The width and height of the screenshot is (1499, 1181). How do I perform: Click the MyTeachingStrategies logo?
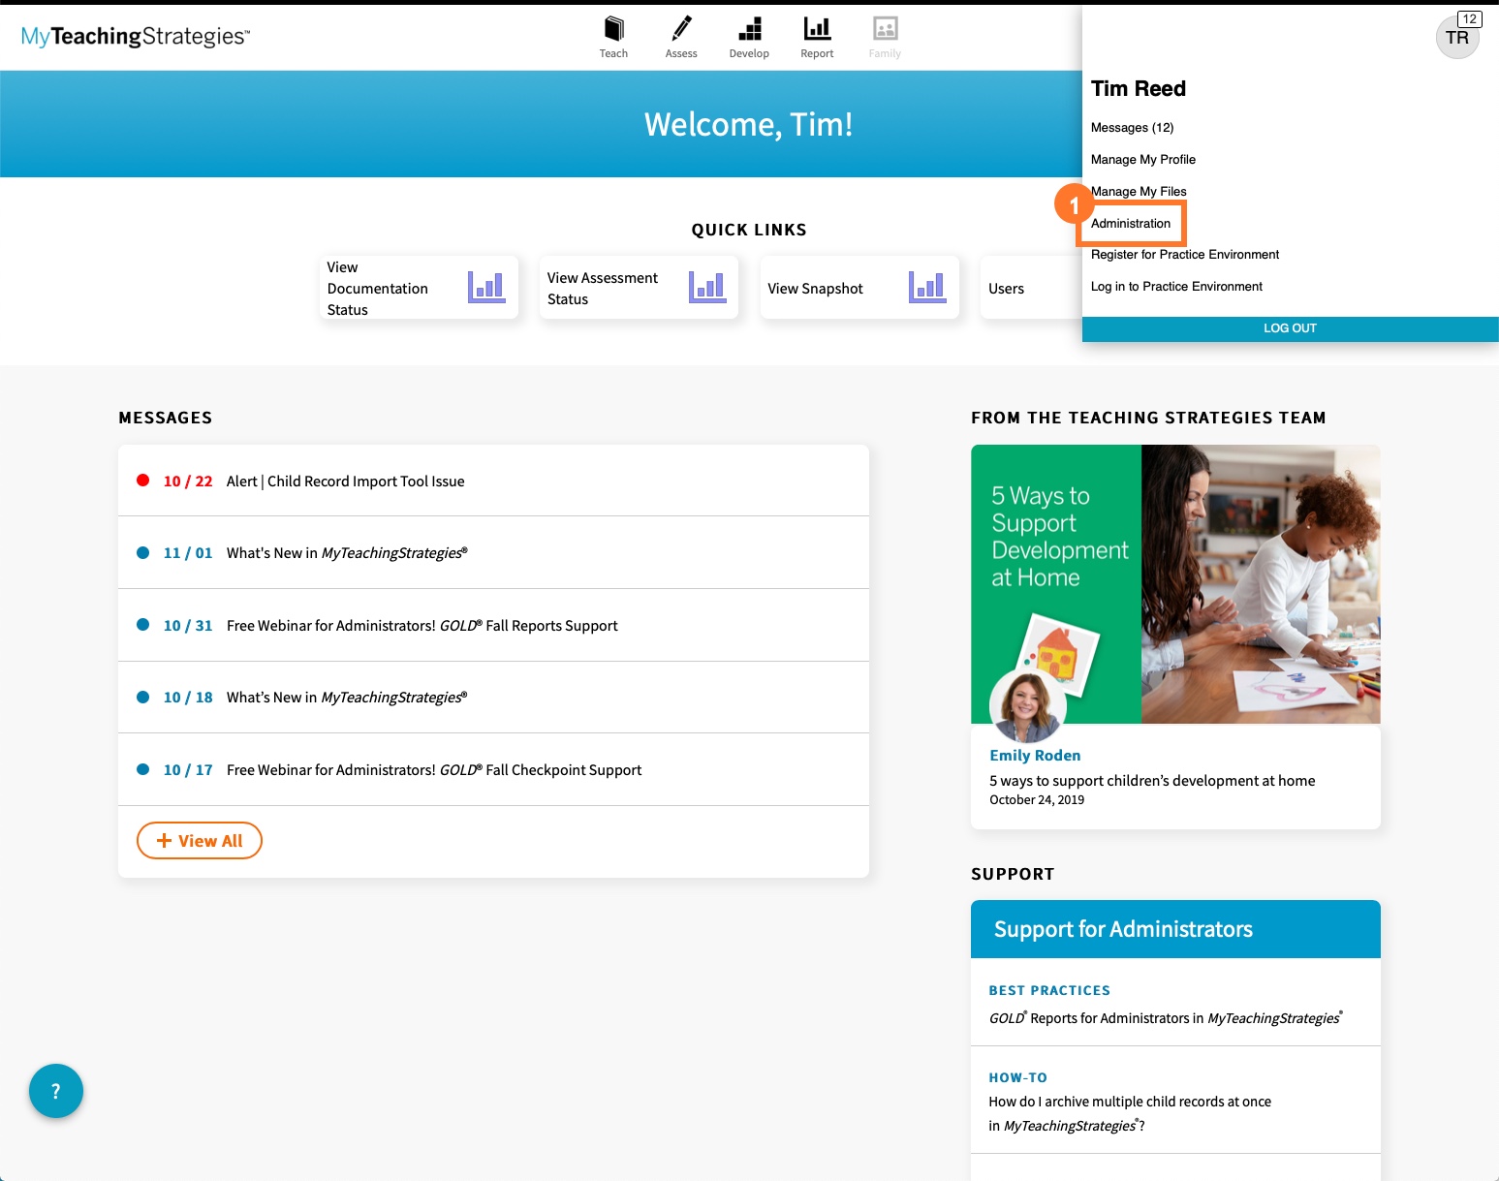click(x=136, y=37)
